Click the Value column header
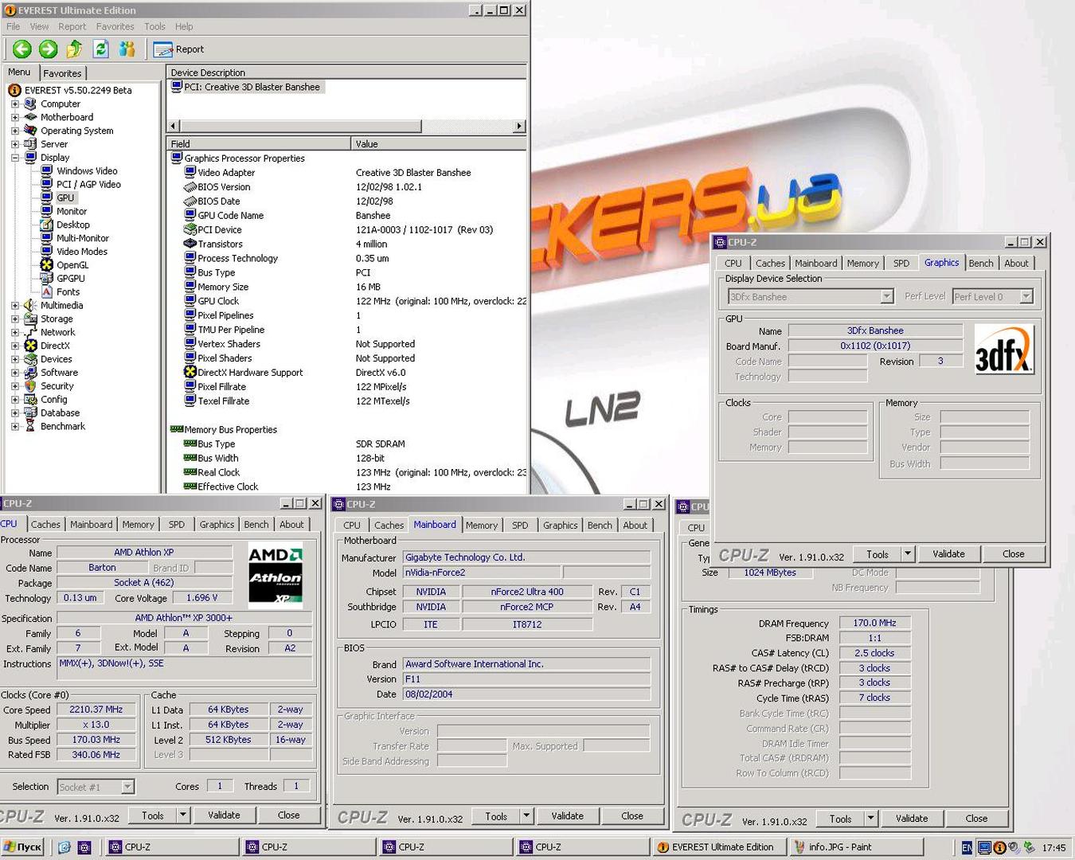This screenshot has height=860, width=1075. (439, 144)
